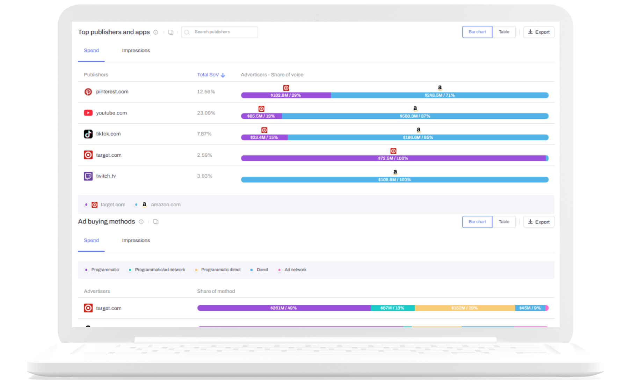Switch Ad buying methods to Table view
This screenshot has width=631, height=384.
pos(504,222)
